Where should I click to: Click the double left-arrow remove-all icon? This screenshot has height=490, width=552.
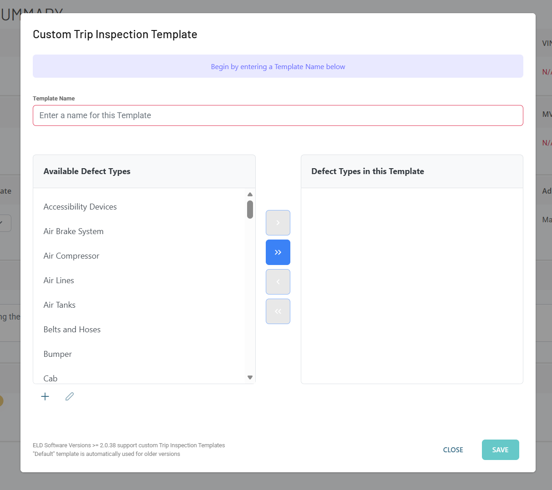click(x=278, y=311)
